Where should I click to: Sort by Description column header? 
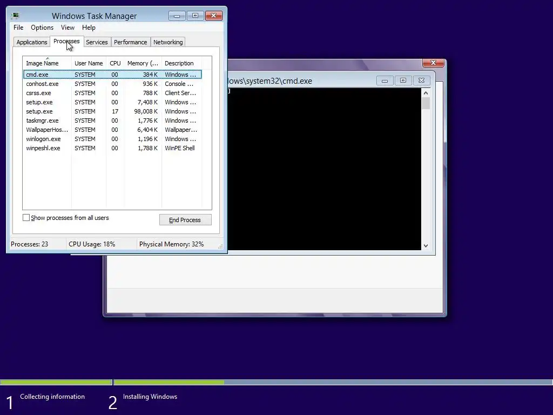tap(181, 63)
